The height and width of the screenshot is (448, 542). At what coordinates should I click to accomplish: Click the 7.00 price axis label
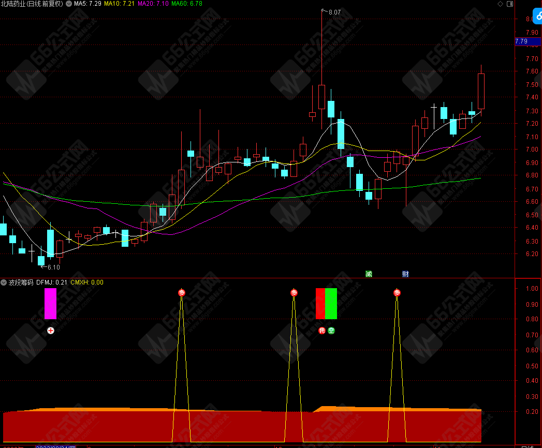[x=532, y=149]
